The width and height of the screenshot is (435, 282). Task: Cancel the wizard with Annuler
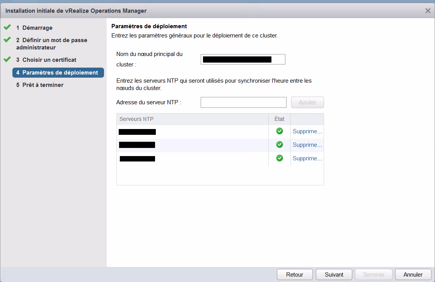(413, 275)
